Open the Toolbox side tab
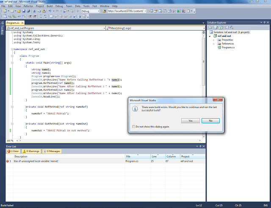This screenshot has height=208, width=271. pos(2,28)
